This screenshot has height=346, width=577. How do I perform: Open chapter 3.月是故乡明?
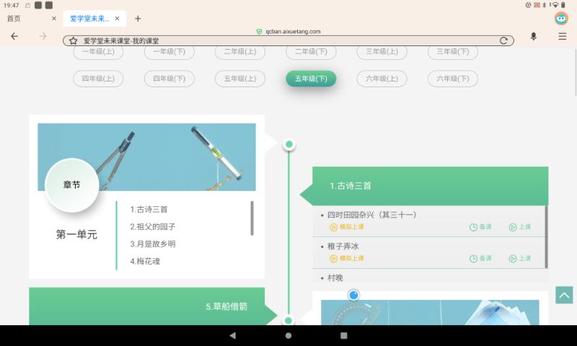click(x=153, y=244)
